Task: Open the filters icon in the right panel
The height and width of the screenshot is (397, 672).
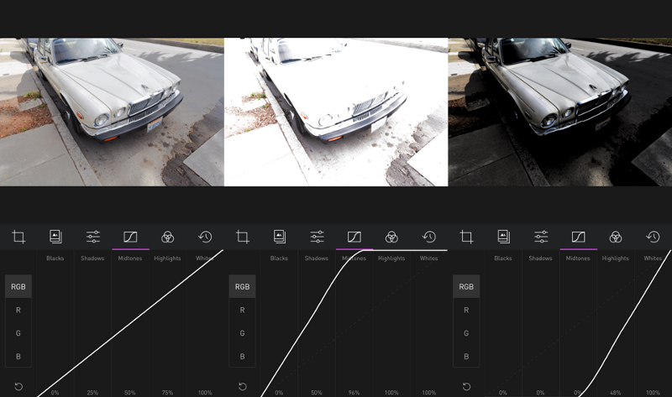Action: coord(503,238)
